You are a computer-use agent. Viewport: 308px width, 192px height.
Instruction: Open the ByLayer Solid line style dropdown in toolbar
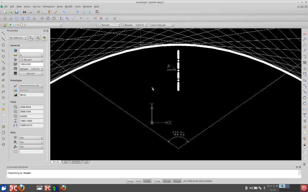click(135, 25)
